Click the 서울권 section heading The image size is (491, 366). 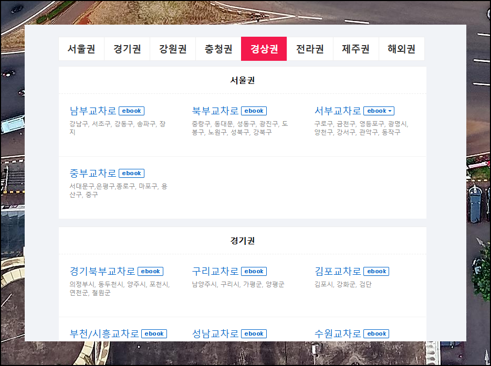point(243,80)
